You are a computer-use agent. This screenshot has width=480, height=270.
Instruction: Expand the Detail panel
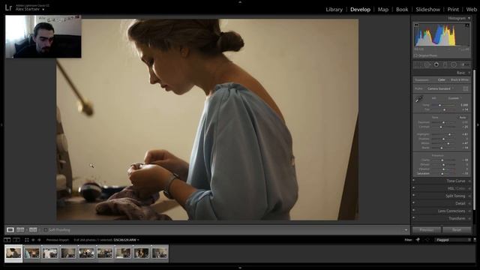coord(469,203)
